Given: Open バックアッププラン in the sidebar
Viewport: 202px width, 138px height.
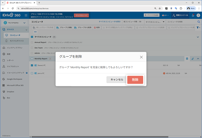Looking at the screenshot, I should pyautogui.click(x=15, y=48).
